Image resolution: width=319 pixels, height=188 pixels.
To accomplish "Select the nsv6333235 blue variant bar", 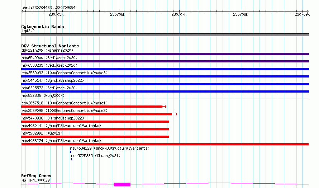I will pyautogui.click(x=165, y=69).
